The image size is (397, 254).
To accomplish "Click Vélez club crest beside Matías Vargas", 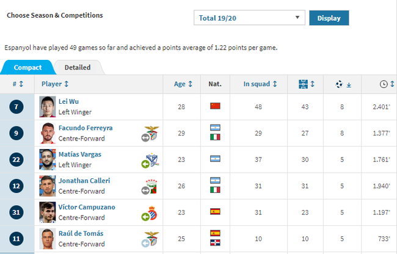I will 151,159.
